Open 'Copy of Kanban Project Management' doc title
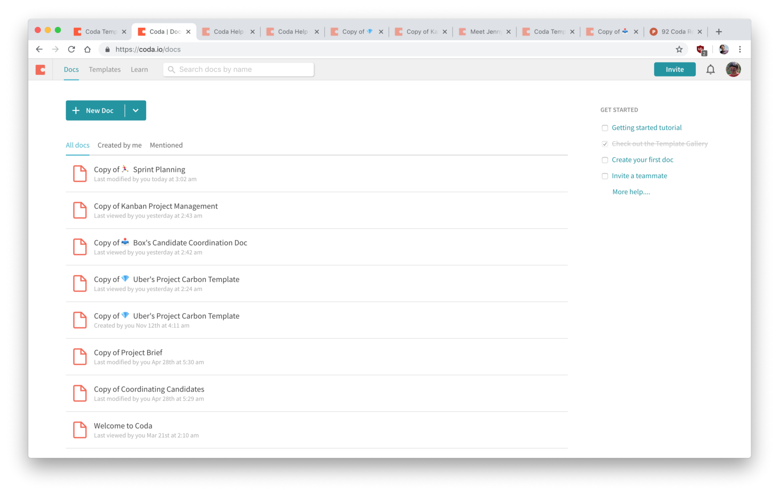Image resolution: width=779 pixels, height=495 pixels. (x=156, y=206)
